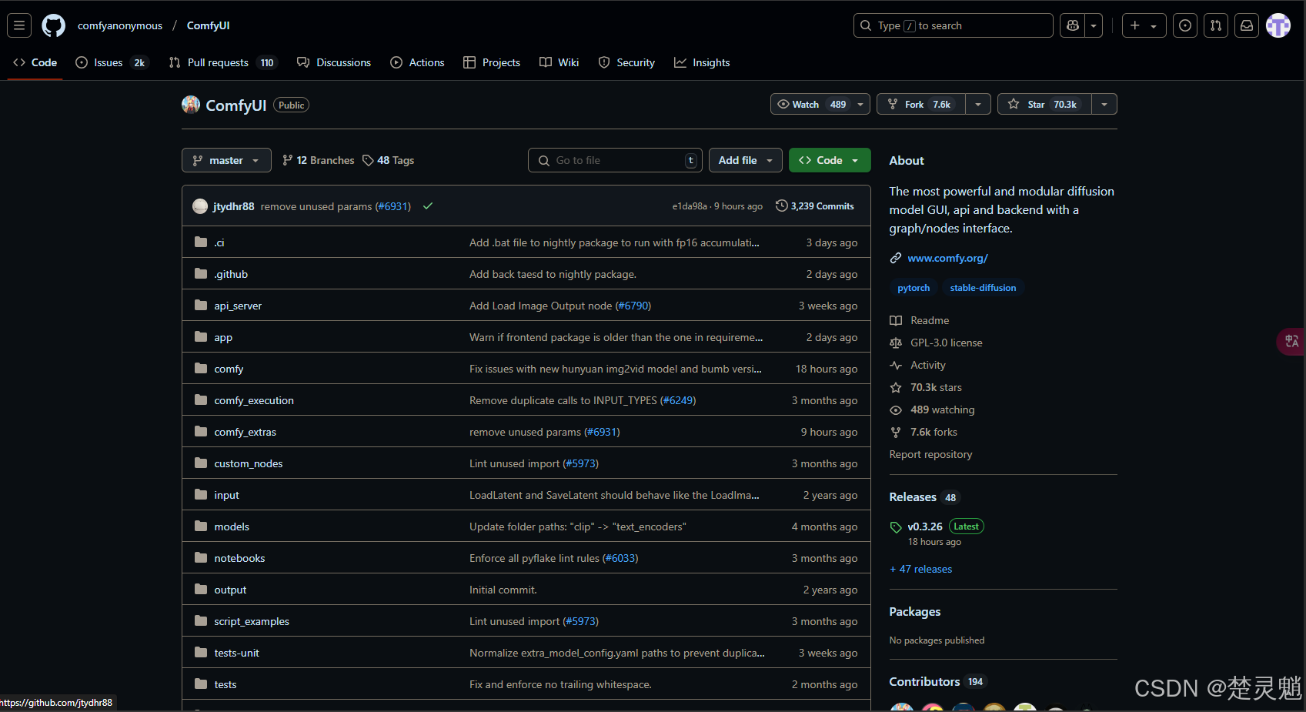1306x712 pixels.
Task: Open the www.comfy.org website link
Action: [947, 258]
